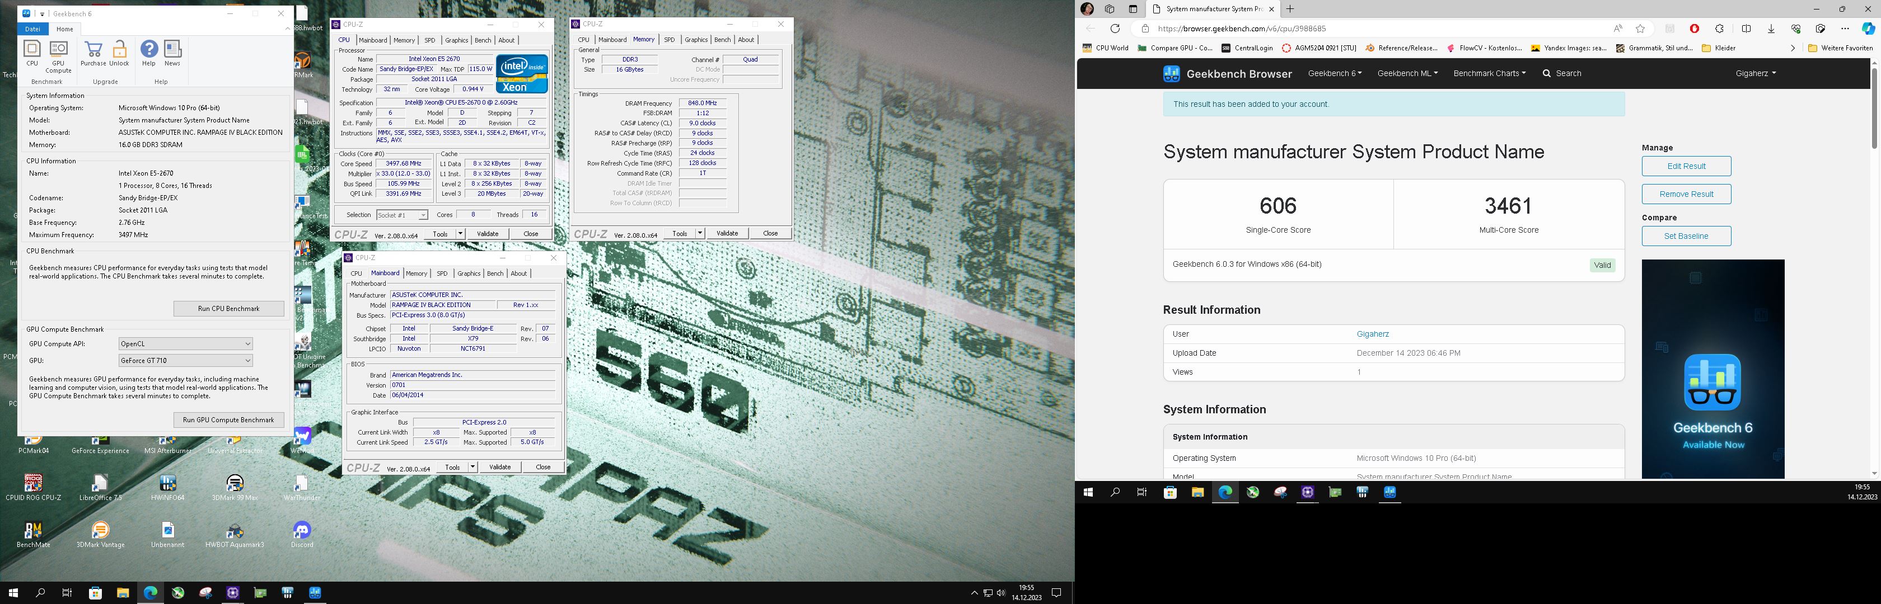The height and width of the screenshot is (604, 1881).
Task: Toggle Edge split screen icon
Action: pos(1746,29)
